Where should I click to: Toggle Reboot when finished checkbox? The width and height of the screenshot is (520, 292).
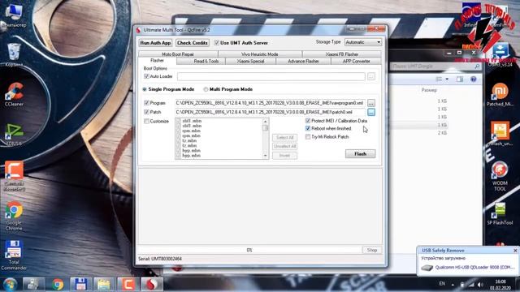coord(308,128)
